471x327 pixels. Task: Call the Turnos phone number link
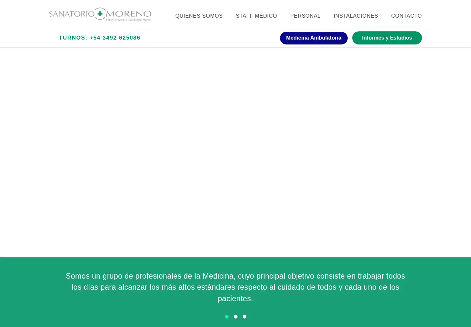(x=99, y=38)
